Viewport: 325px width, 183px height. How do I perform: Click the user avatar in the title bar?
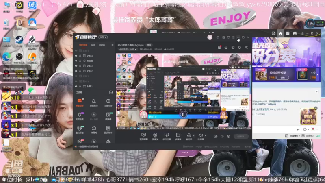click(210, 37)
